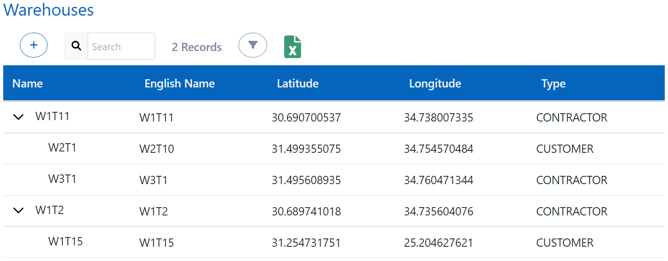Sort by the Type column header
Screen dimensions: 668x261
tap(553, 84)
